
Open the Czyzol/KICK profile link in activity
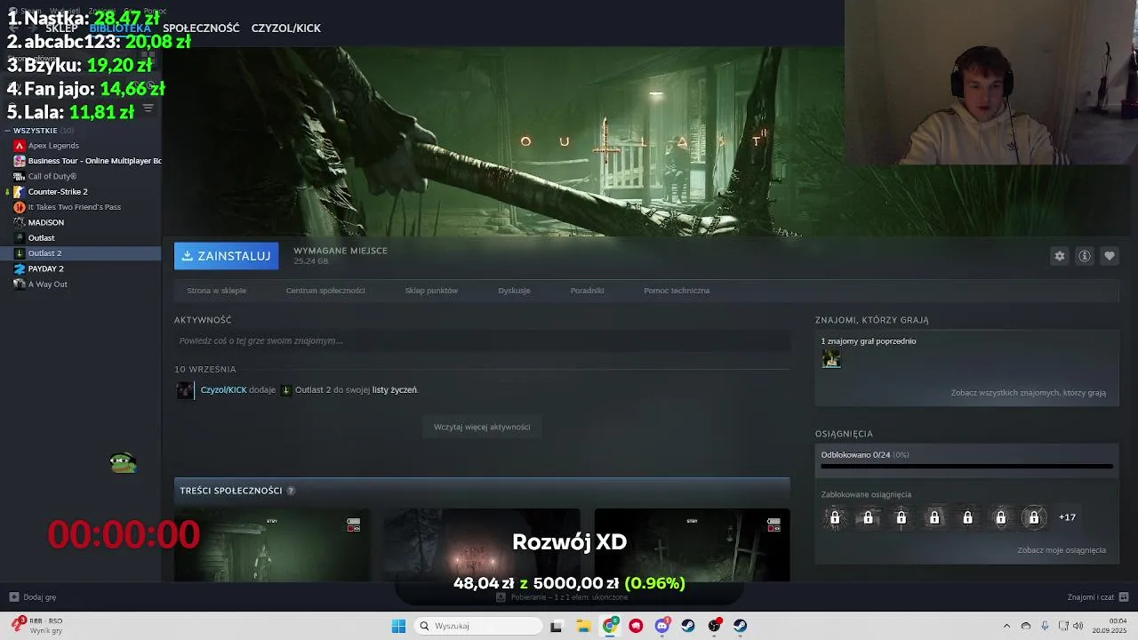(223, 390)
